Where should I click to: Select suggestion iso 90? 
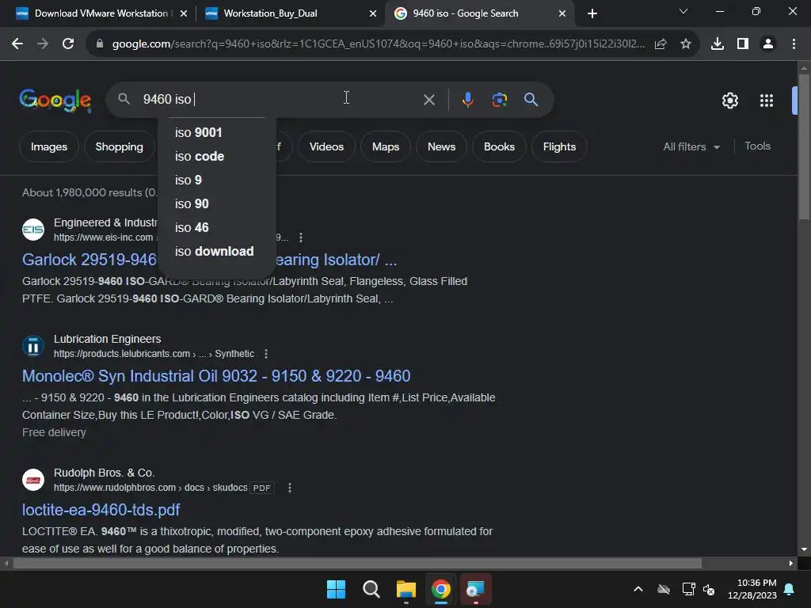click(217, 203)
